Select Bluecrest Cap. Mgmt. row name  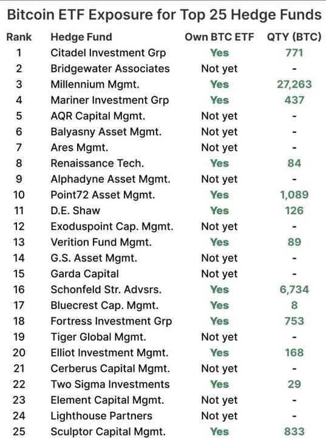pyautogui.click(x=104, y=305)
